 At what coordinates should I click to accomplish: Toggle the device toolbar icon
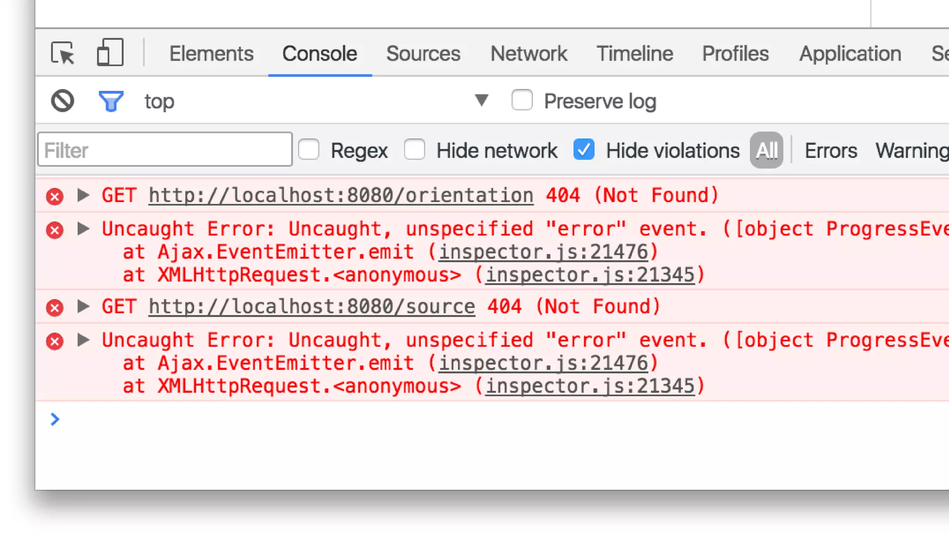(110, 52)
